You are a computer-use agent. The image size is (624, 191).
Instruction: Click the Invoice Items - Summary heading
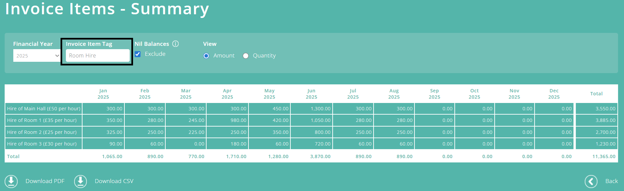click(107, 9)
